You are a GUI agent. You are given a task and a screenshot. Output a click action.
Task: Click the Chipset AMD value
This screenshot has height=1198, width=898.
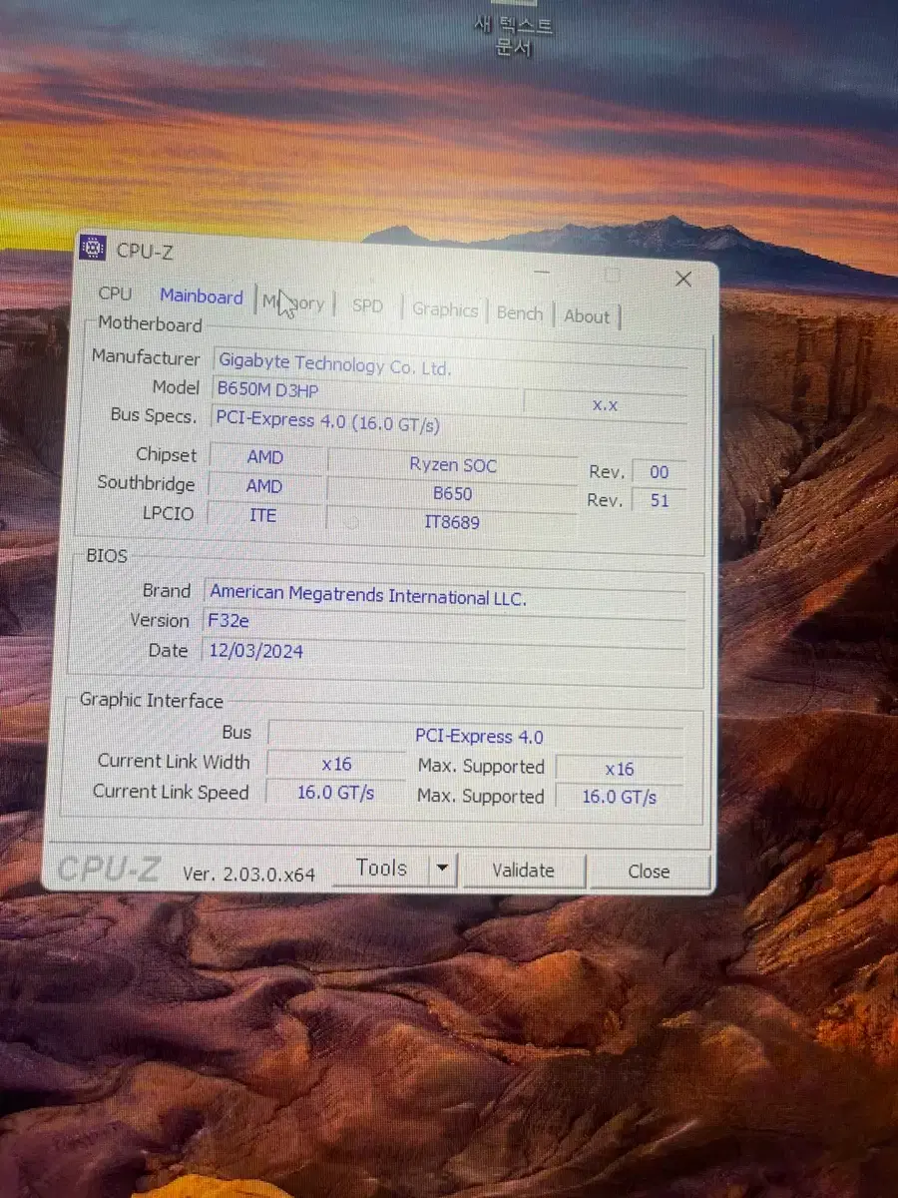pyautogui.click(x=265, y=457)
